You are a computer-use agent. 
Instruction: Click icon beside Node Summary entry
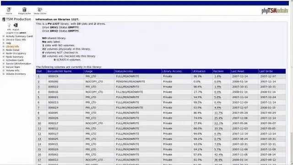tap(4, 57)
